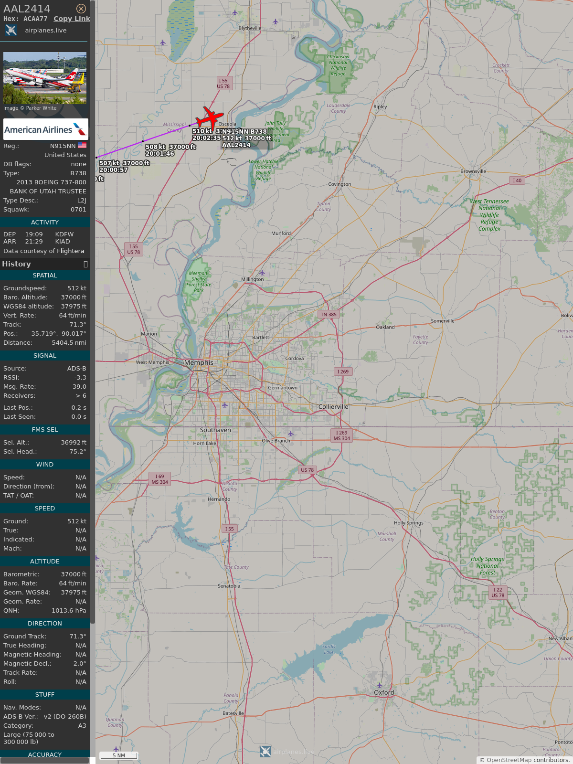The image size is (573, 764).
Task: Click the horizontal scrollbar below info panel
Action: point(45,761)
